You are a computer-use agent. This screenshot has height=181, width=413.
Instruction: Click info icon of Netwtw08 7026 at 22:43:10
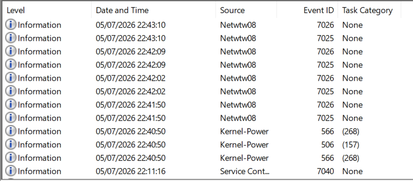coord(11,25)
